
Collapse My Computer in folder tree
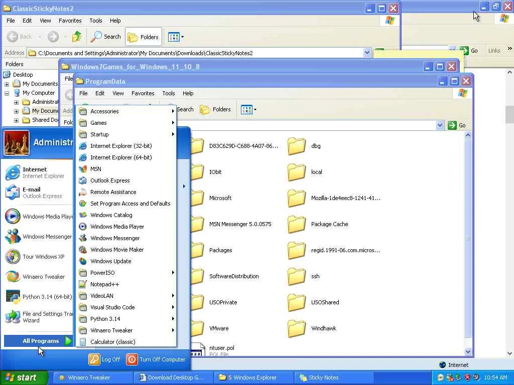tap(7, 93)
